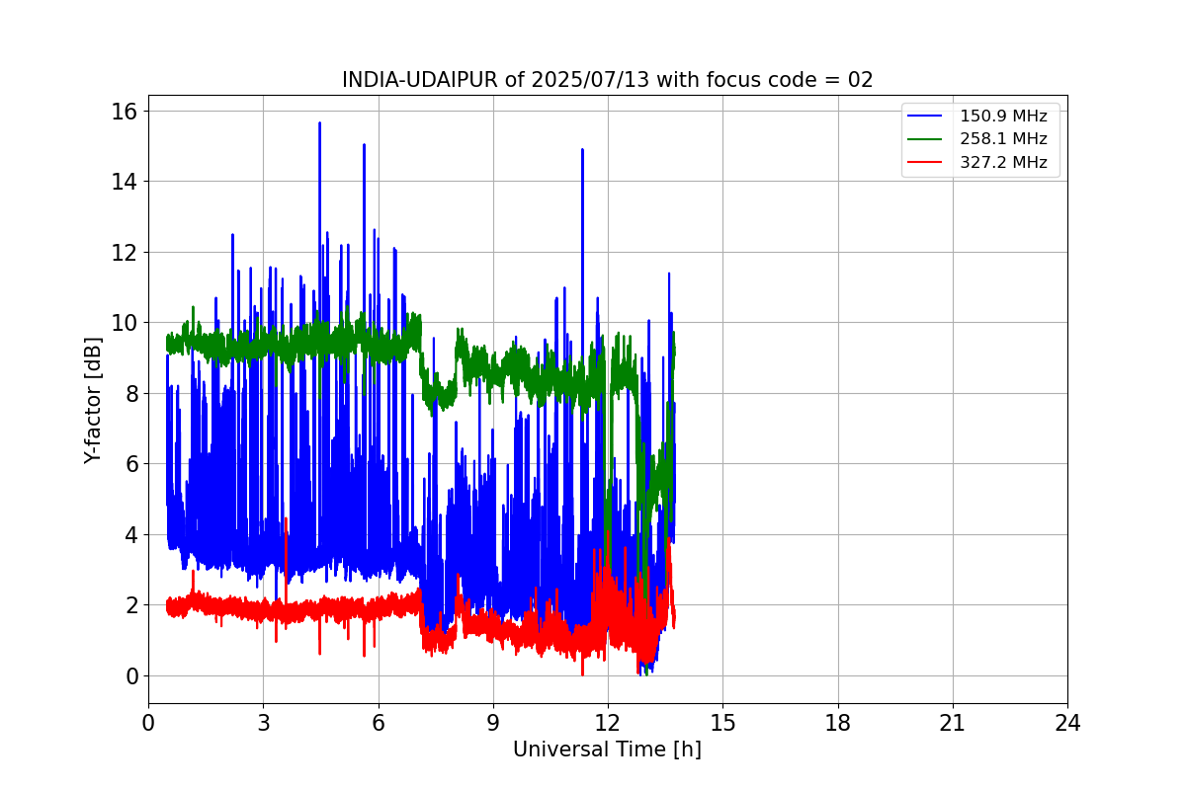
Task: Click the x-axis tick label 18
Action: (837, 723)
